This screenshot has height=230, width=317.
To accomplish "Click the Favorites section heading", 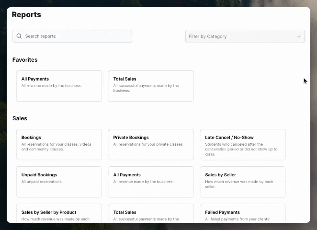I will (x=25, y=60).
